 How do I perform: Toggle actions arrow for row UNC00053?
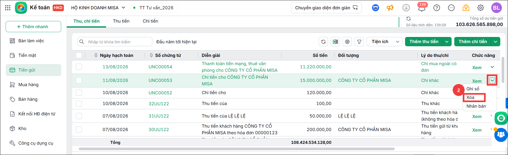pos(492,80)
